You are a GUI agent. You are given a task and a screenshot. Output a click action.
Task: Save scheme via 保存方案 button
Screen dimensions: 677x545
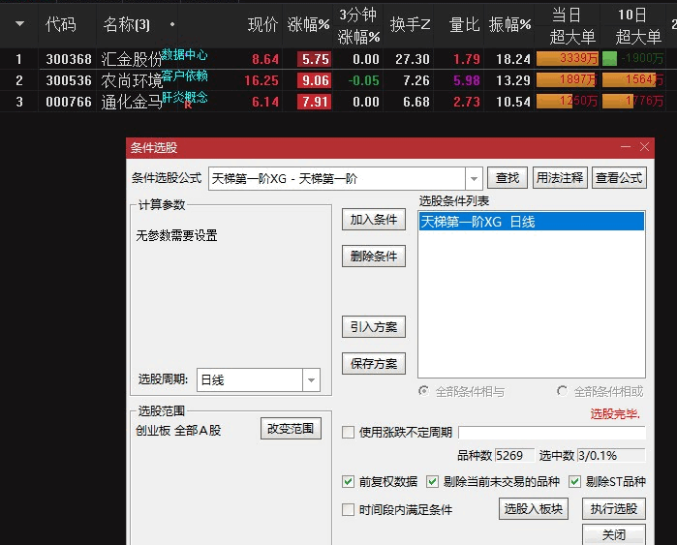(x=374, y=363)
